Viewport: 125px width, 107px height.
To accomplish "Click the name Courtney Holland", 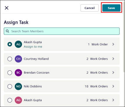I will [36, 59].
